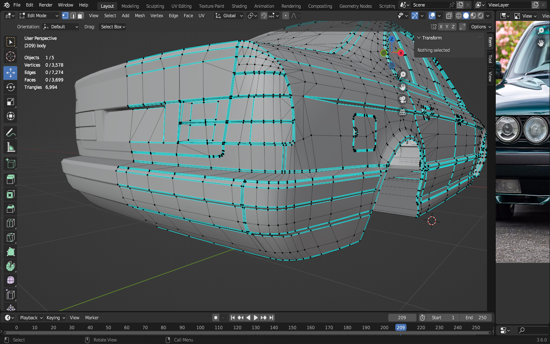The height and width of the screenshot is (344, 550).
Task: Click frame 100 on the timeline
Action: point(200,328)
